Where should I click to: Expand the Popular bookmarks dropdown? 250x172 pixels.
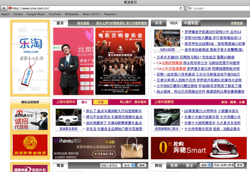(111, 14)
